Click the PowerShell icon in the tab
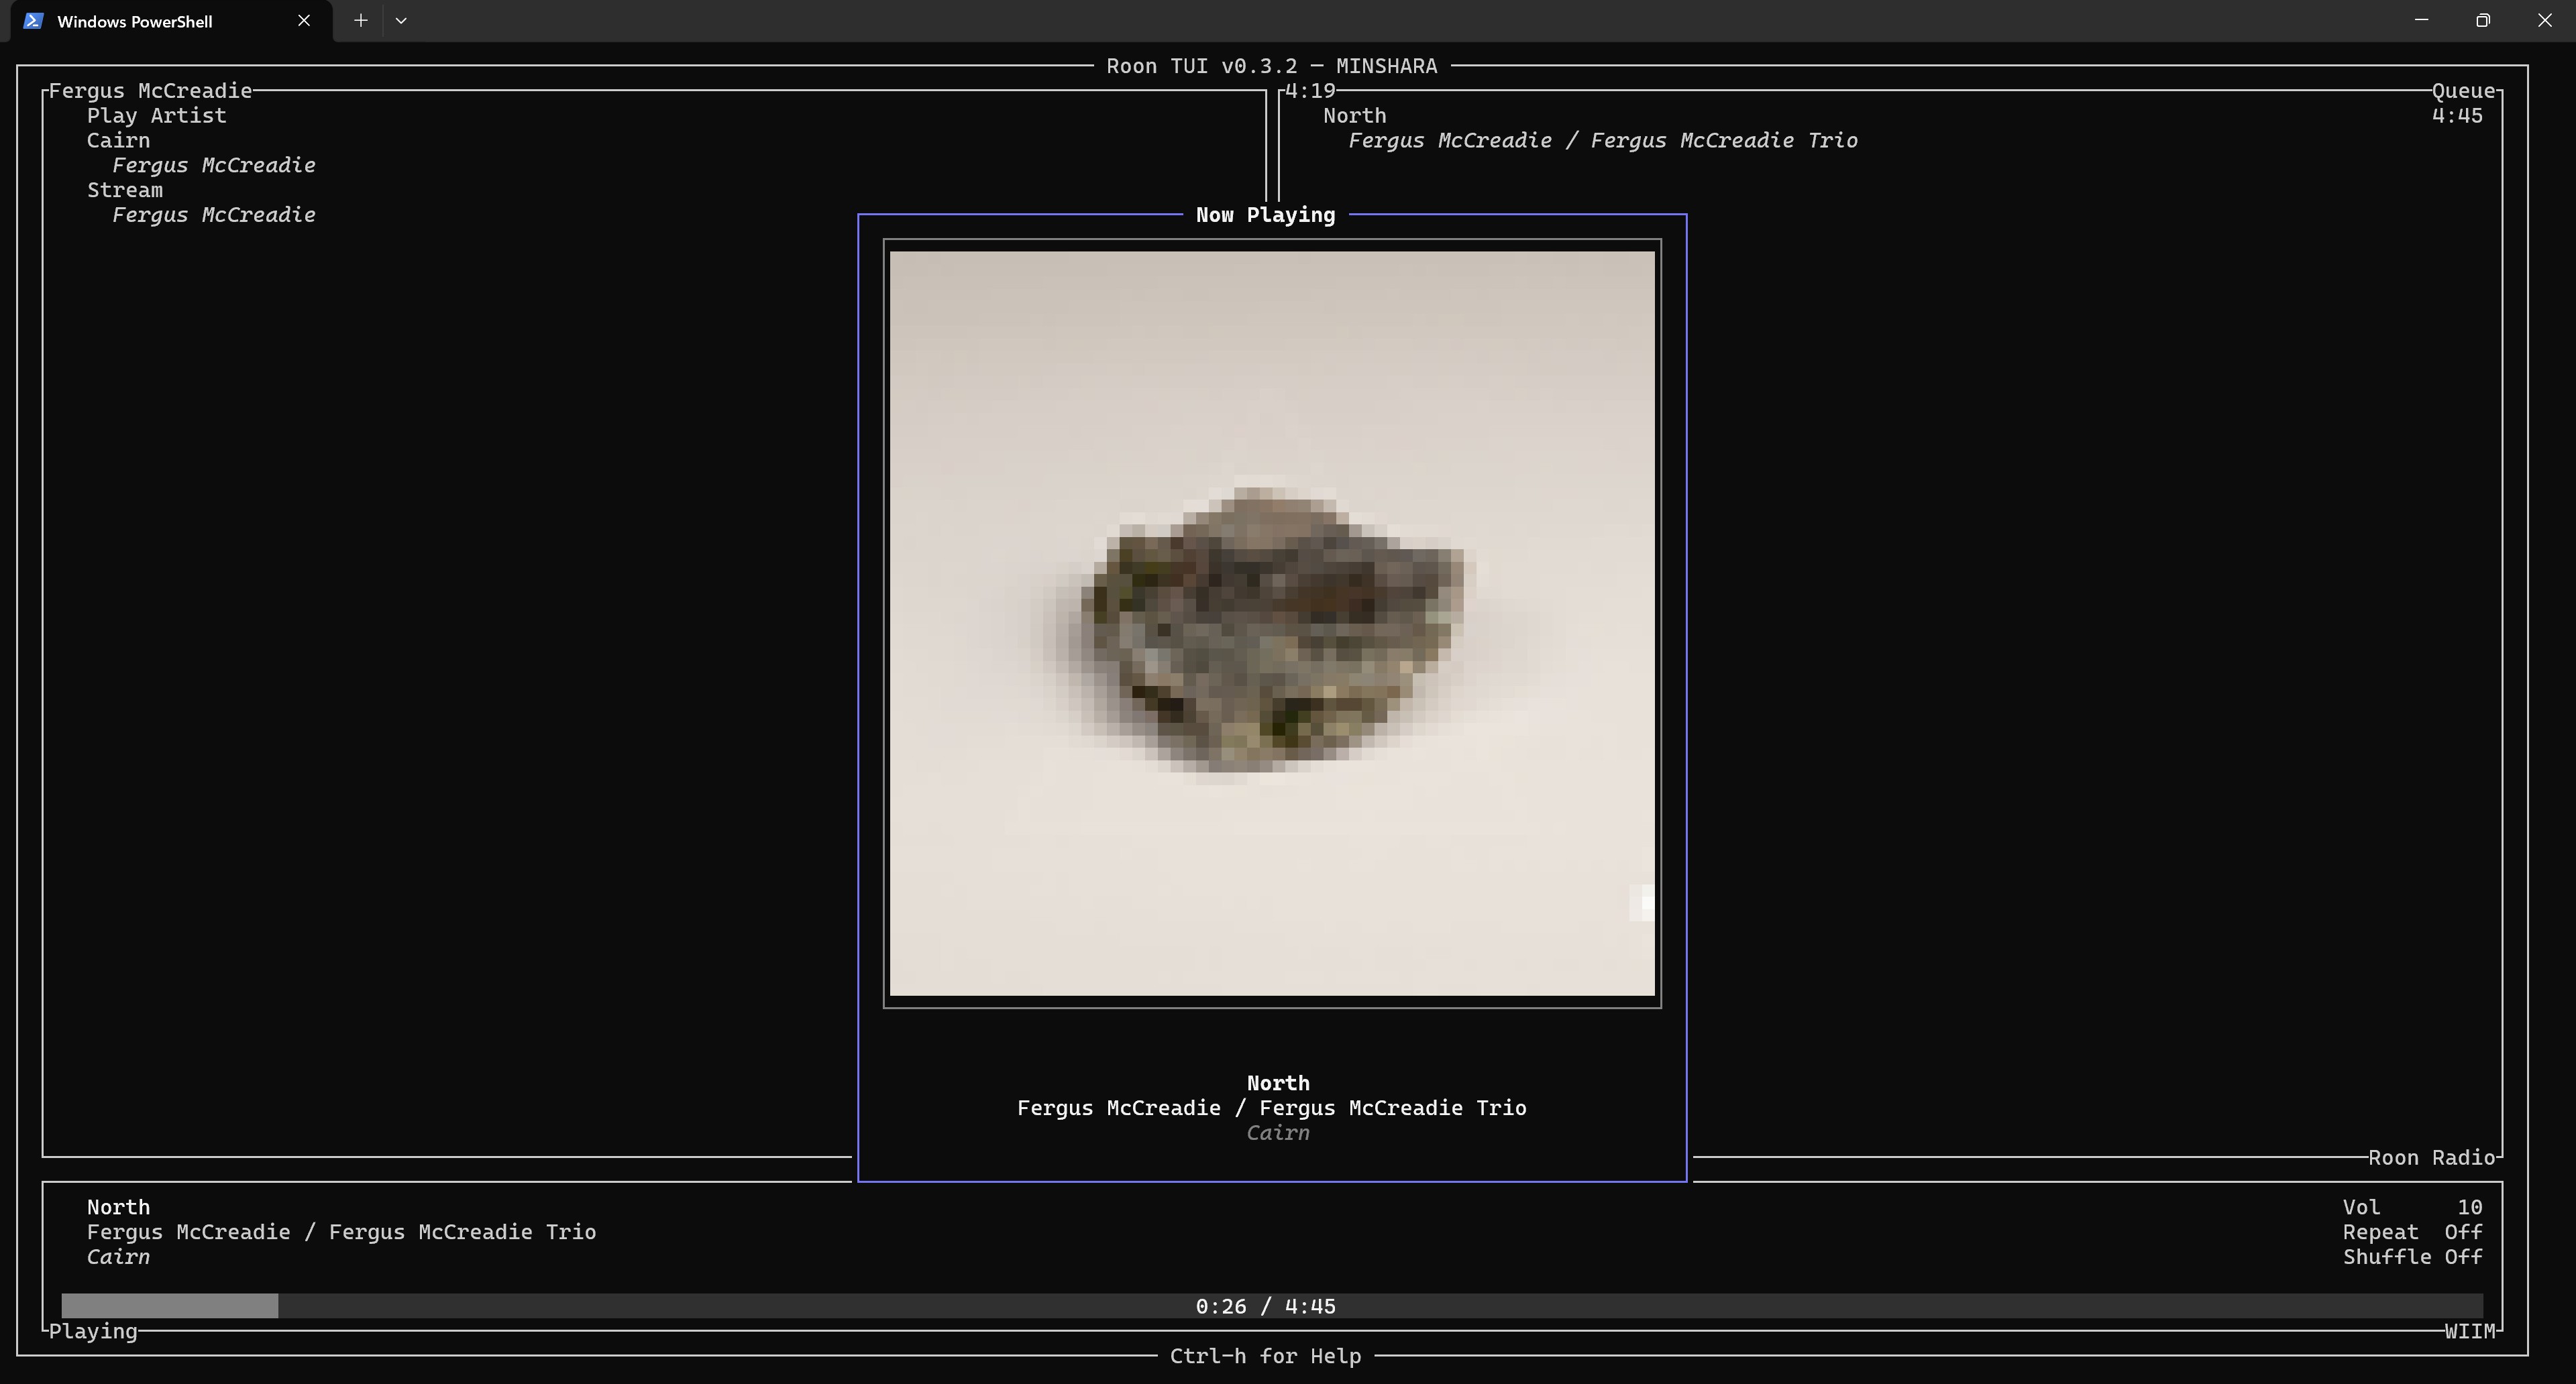Image resolution: width=2576 pixels, height=1384 pixels. [x=33, y=21]
